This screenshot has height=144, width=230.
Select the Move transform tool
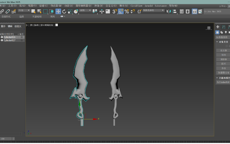pyautogui.click(x=58, y=12)
